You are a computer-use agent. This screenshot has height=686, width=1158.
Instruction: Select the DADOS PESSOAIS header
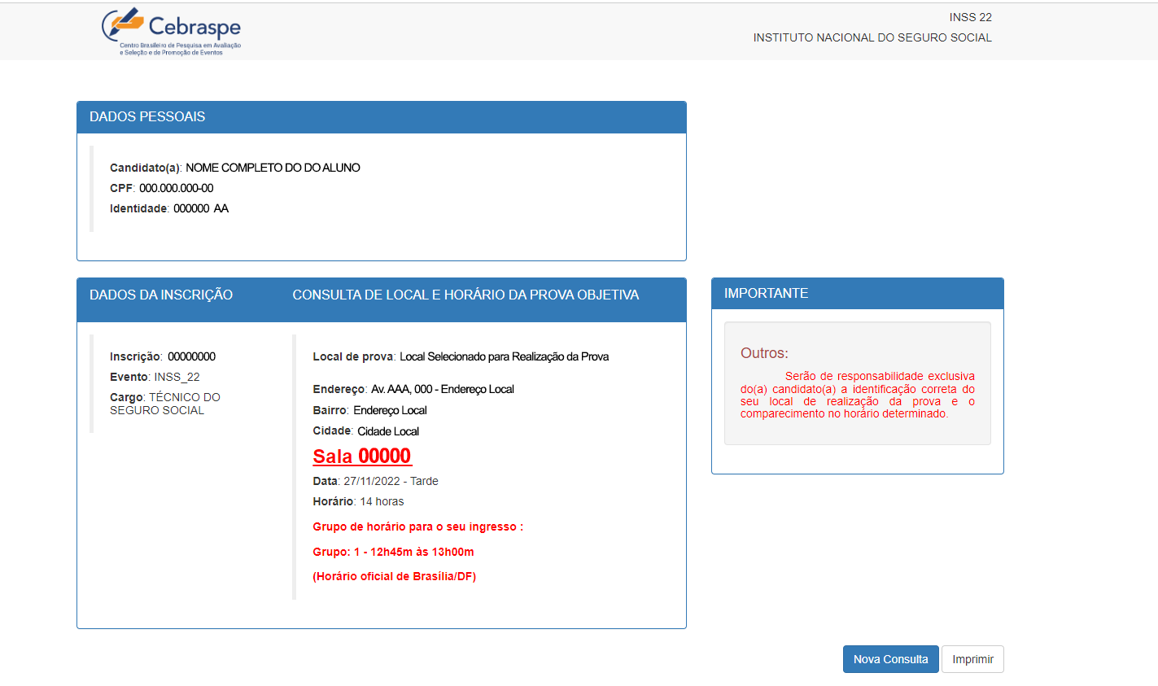click(146, 116)
